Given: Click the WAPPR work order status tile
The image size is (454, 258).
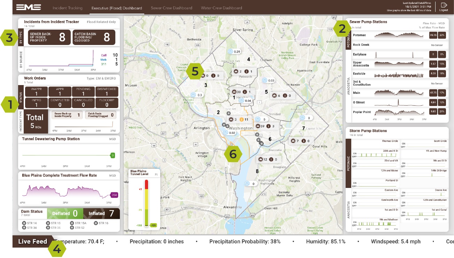Looking at the screenshot, I should click(36, 92).
